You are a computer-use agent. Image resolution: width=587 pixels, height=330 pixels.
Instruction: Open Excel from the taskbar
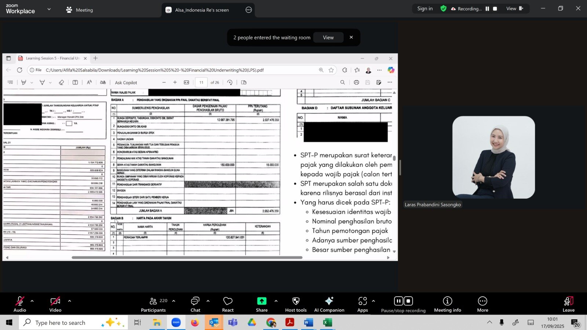click(327, 323)
